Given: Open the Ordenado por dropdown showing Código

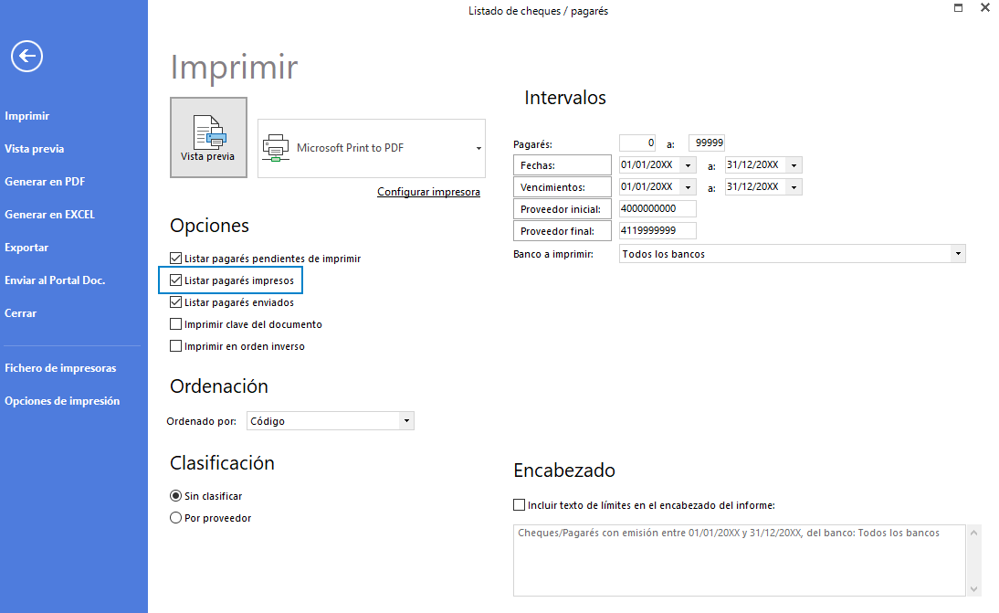Looking at the screenshot, I should coord(406,420).
